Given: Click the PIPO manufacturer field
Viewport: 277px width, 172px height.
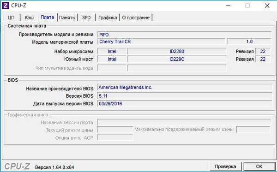Looking at the screenshot, I should click(x=184, y=35).
